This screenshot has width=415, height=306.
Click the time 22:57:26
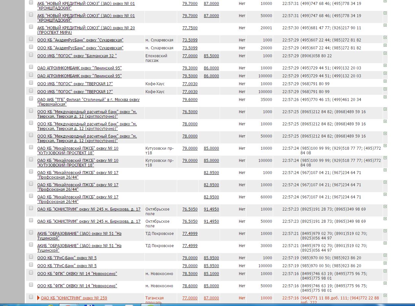click(x=291, y=100)
